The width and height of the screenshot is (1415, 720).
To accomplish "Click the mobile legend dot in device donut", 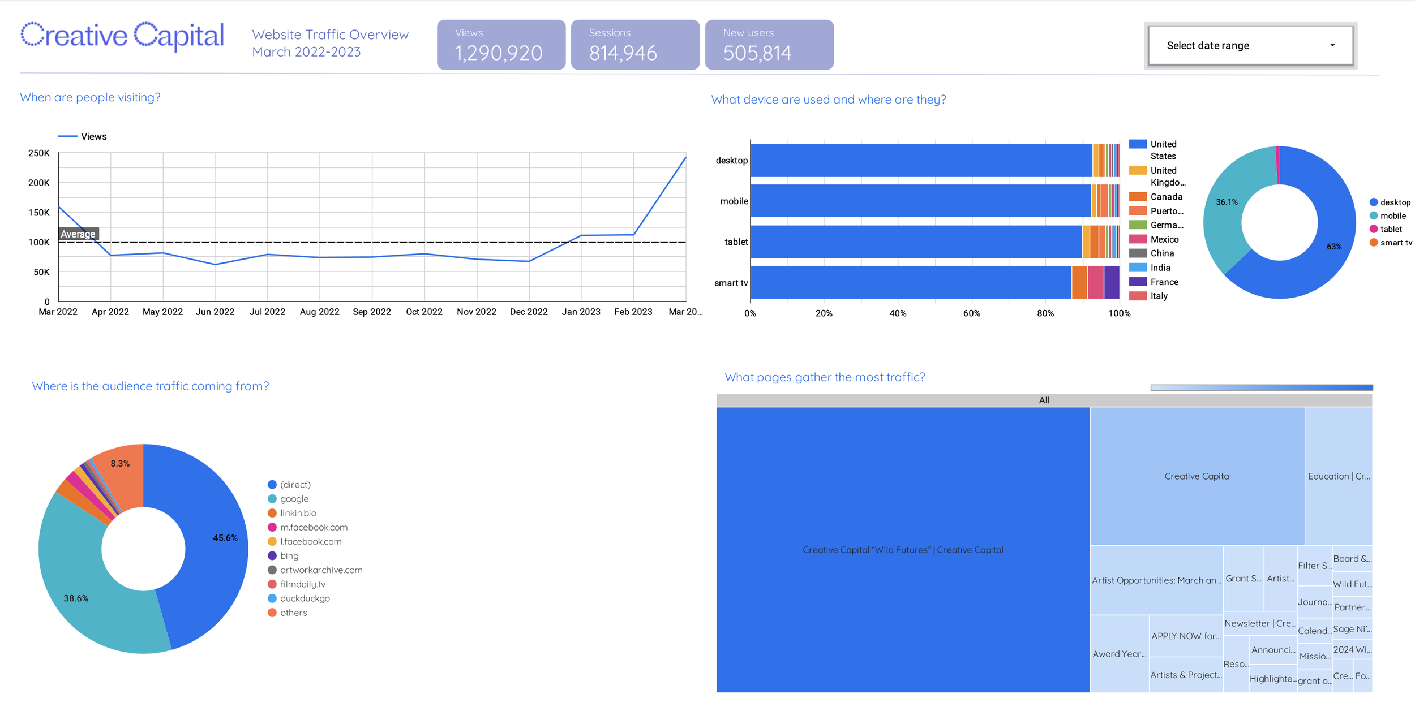I will pyautogui.click(x=1373, y=216).
